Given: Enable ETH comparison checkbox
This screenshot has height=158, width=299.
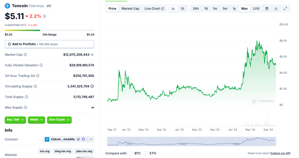Looking at the screenshot, I should 146,153.
